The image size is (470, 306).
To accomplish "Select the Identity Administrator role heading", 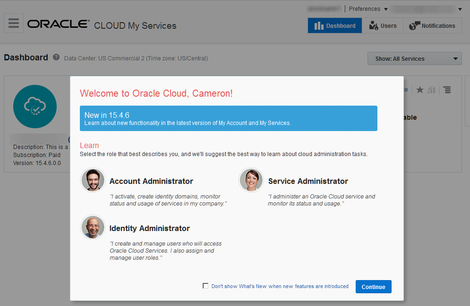I will [150, 228].
